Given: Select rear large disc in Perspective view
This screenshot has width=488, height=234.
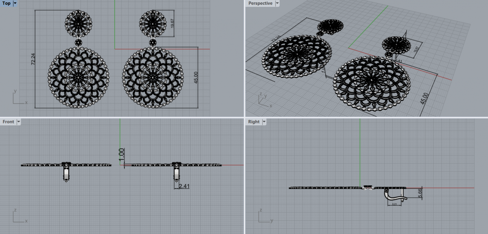Looking at the screenshot, I should point(296,57).
